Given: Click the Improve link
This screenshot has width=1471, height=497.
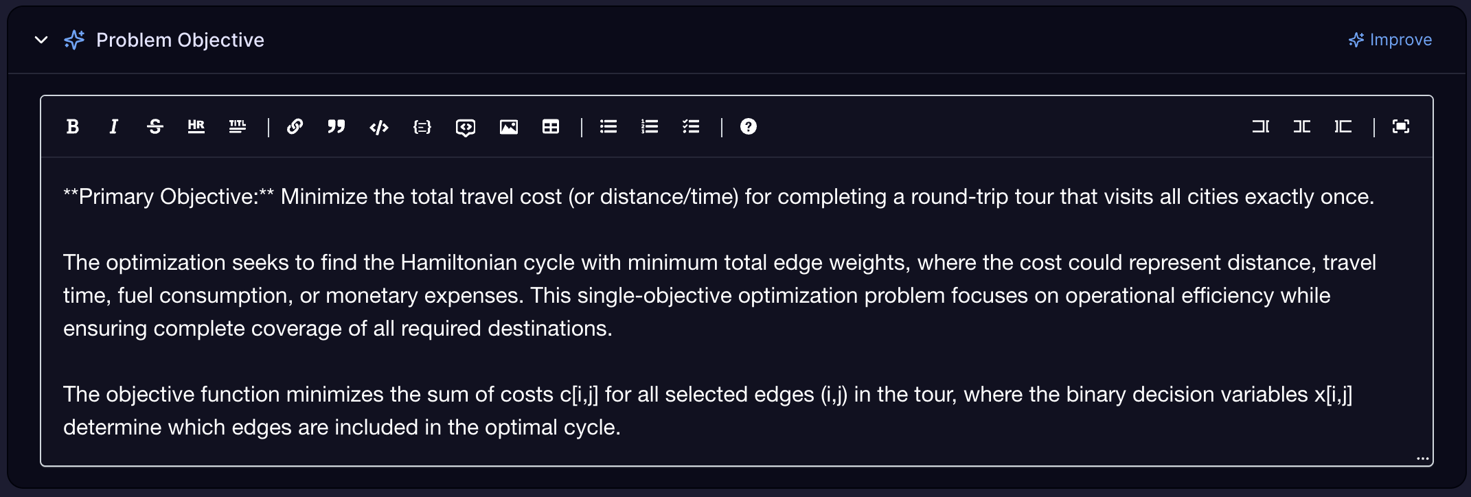Looking at the screenshot, I should [1391, 40].
